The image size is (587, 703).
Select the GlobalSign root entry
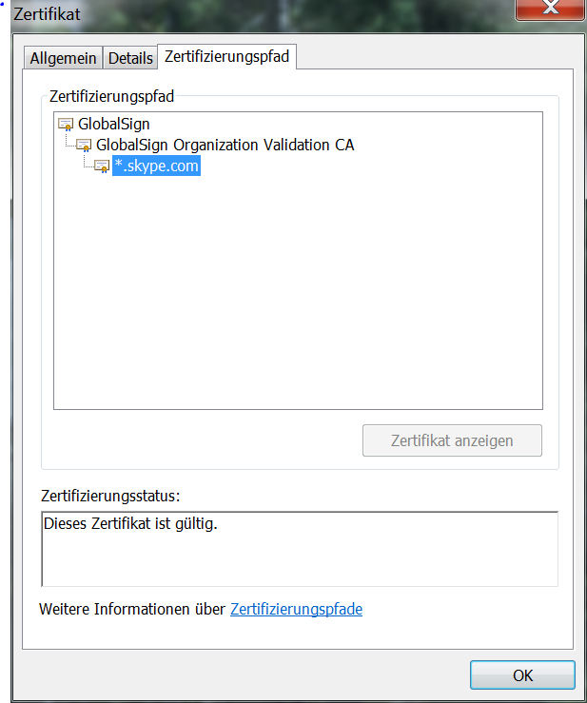pyautogui.click(x=114, y=125)
